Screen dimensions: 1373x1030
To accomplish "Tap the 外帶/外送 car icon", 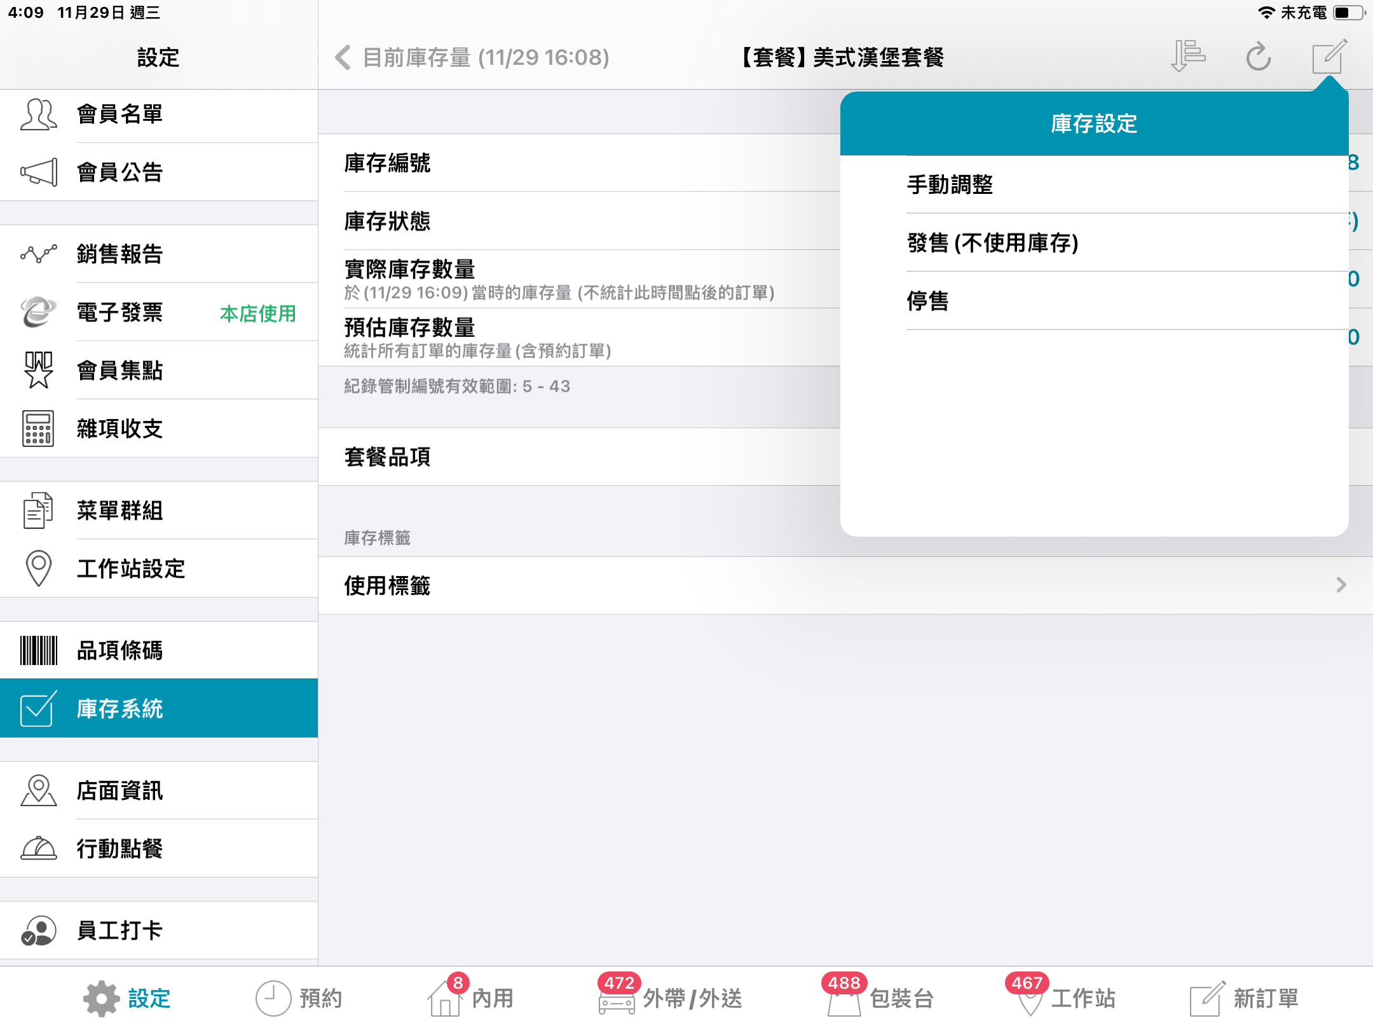I will coord(616,1003).
